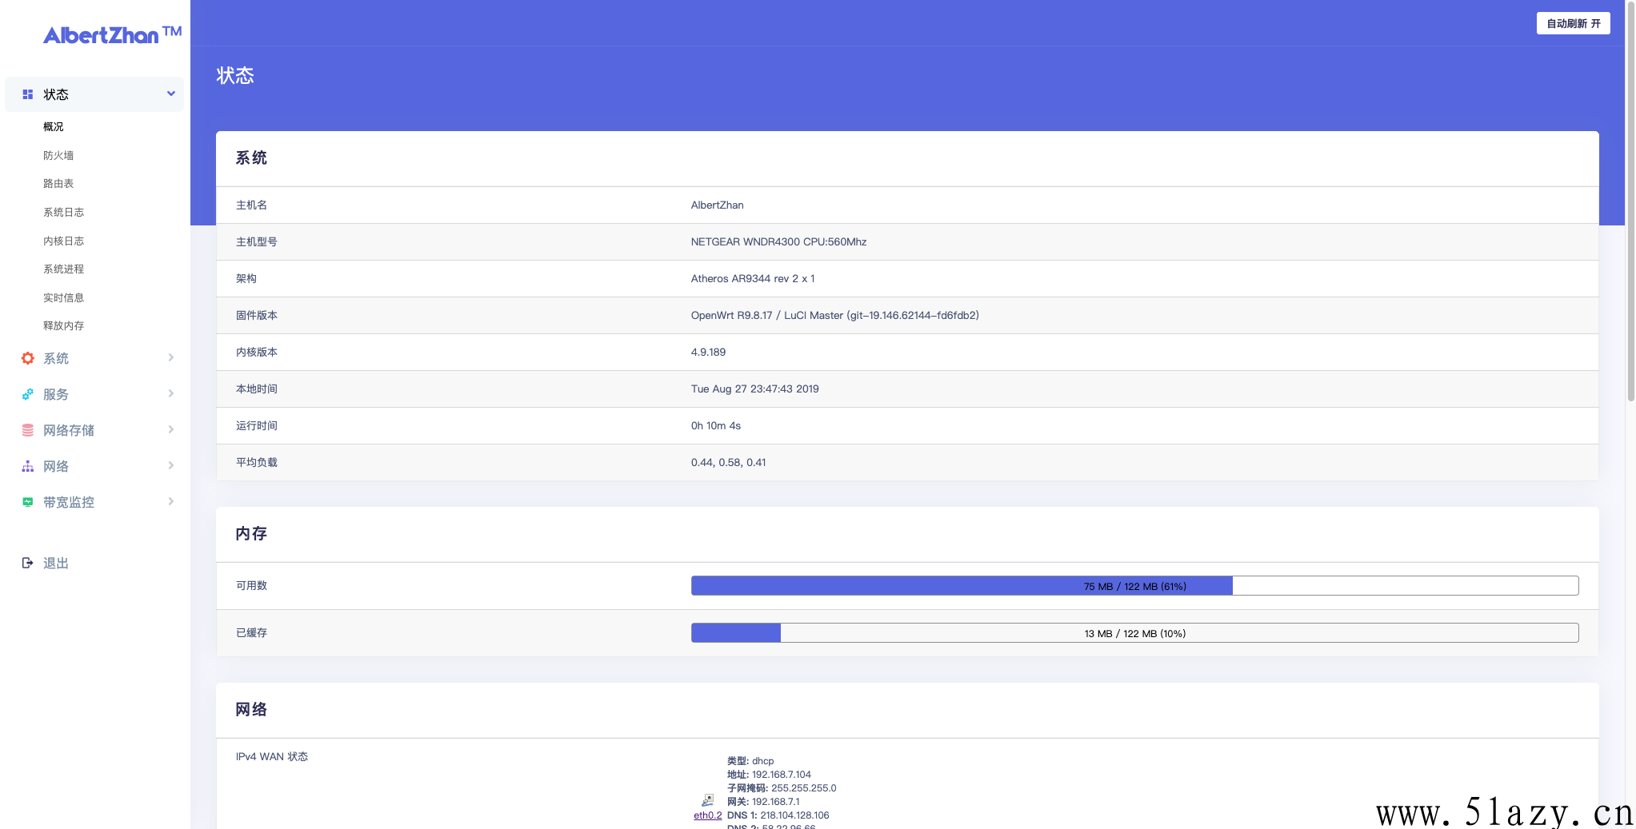Click the 网络存储 database icon
Viewport: 1636px width, 829px height.
[28, 430]
